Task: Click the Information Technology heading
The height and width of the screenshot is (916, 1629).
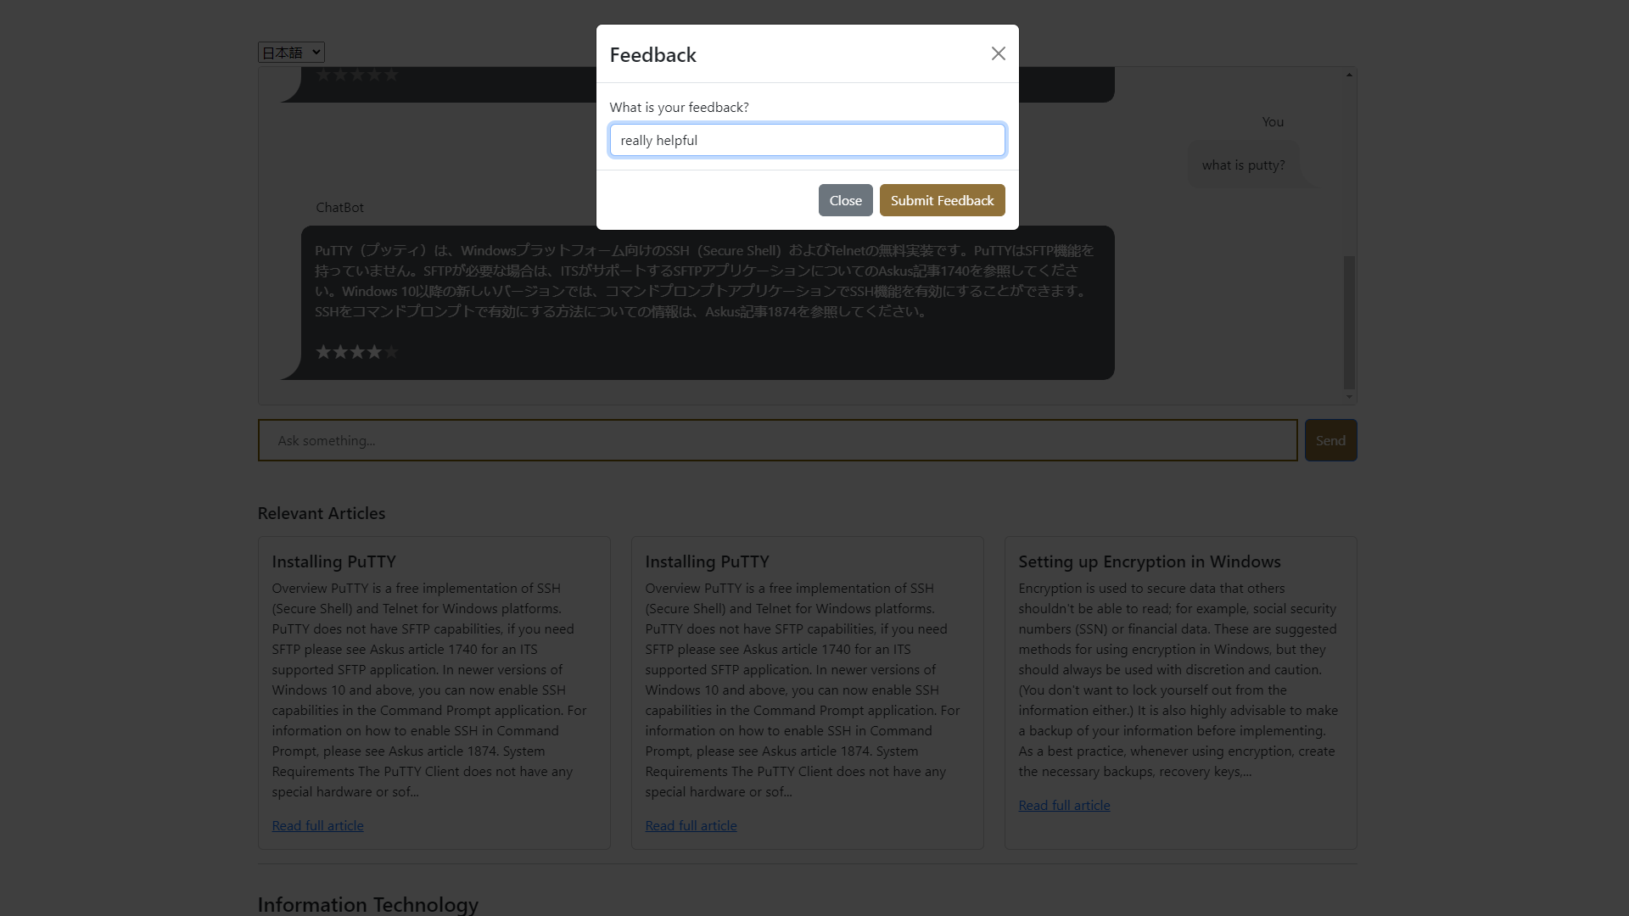Action: pos(367,904)
